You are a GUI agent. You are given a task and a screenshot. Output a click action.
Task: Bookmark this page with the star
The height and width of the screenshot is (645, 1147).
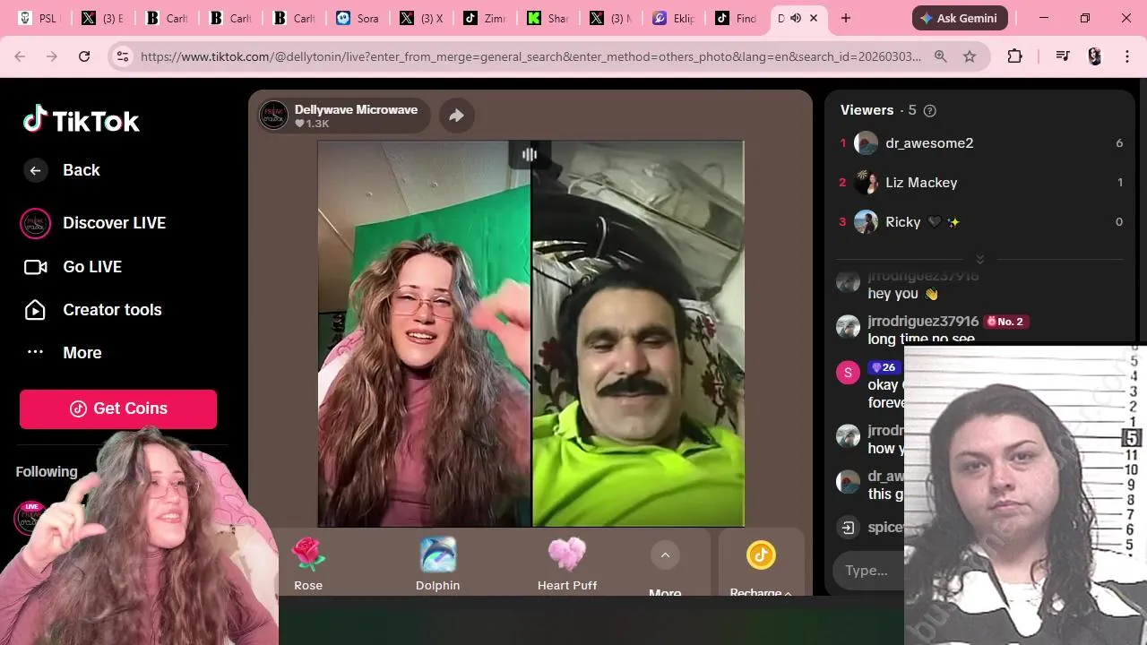pyautogui.click(x=970, y=56)
